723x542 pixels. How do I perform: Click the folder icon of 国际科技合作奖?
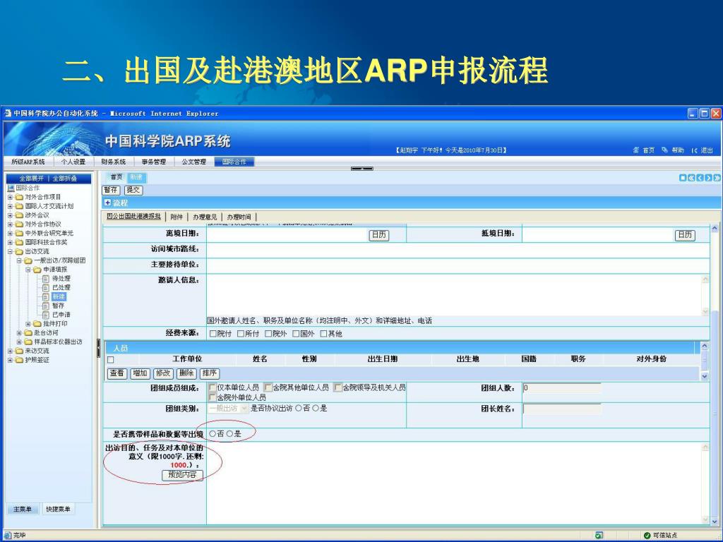tap(19, 243)
